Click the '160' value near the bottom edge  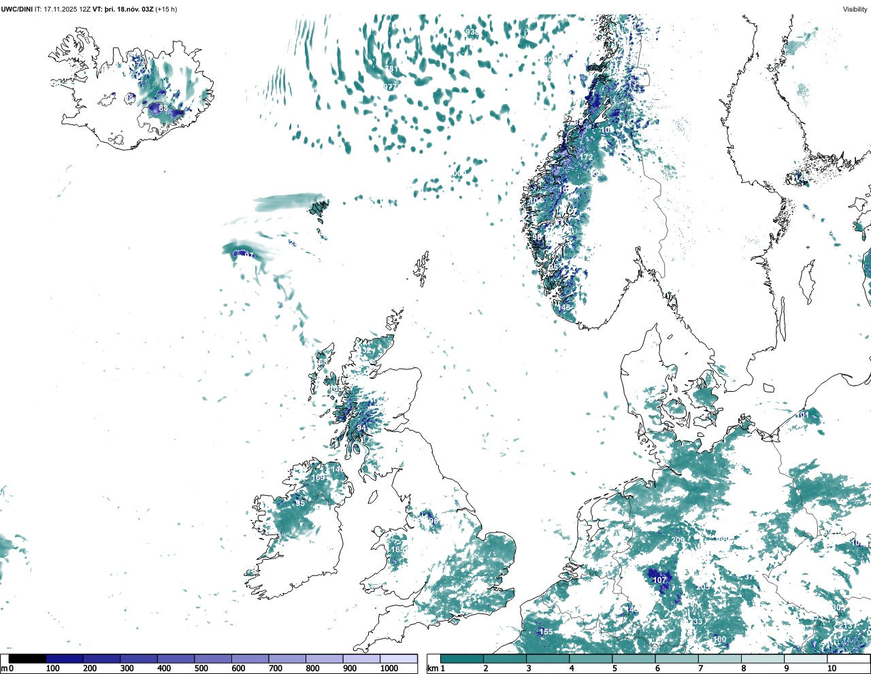click(x=719, y=639)
